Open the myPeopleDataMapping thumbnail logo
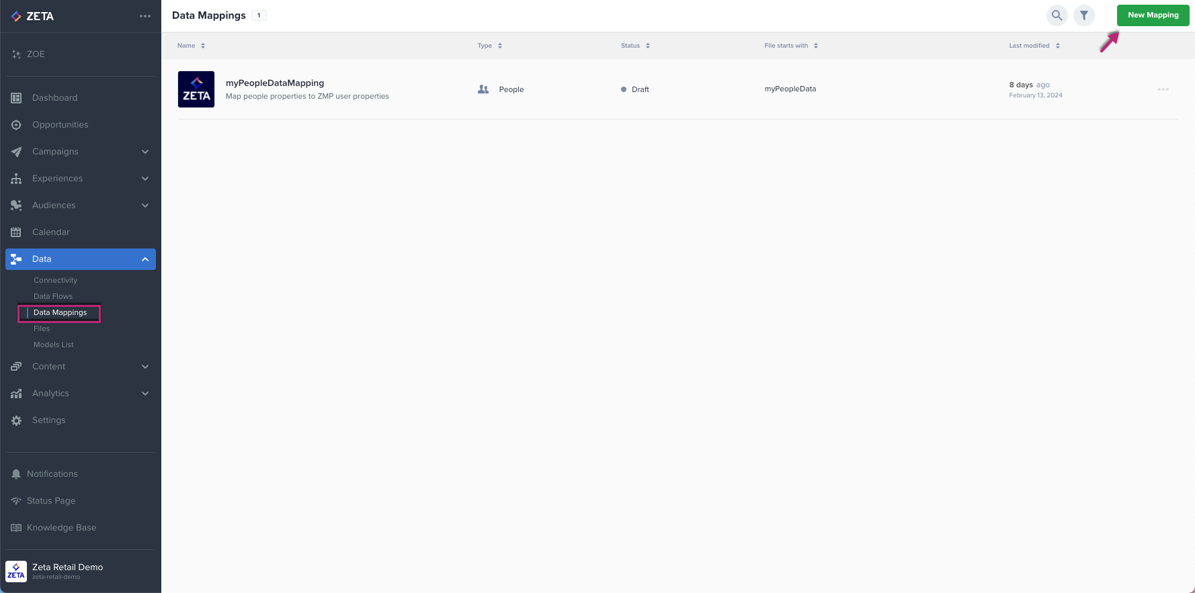 tap(196, 89)
